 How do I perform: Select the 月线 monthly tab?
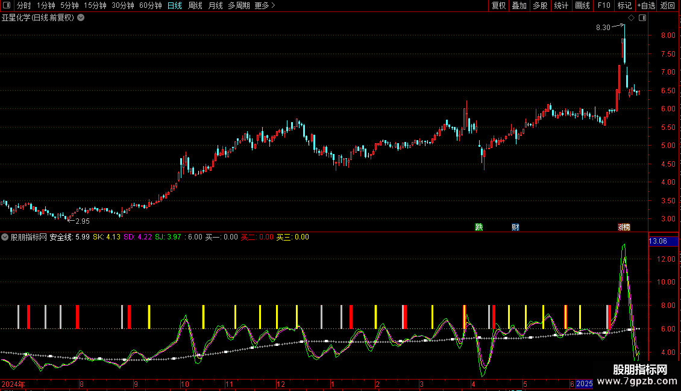(215, 5)
